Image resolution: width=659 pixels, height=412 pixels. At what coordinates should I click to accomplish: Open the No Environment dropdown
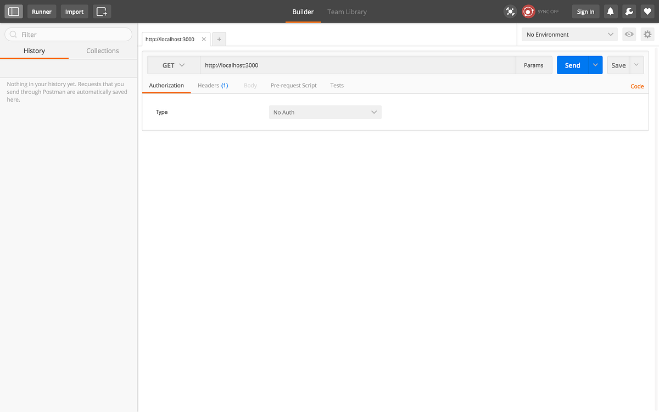569,34
